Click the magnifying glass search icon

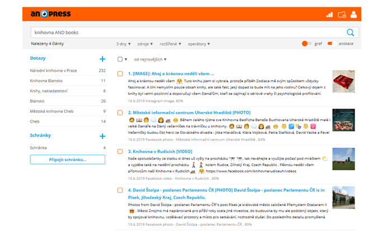[351, 32]
